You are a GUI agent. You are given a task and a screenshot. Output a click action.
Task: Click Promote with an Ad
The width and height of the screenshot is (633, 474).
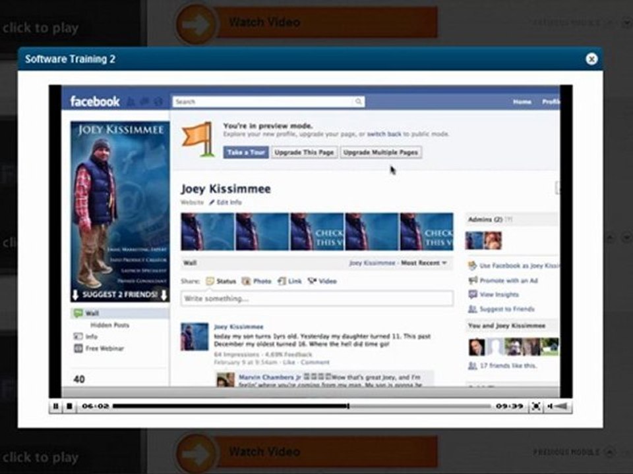(503, 280)
